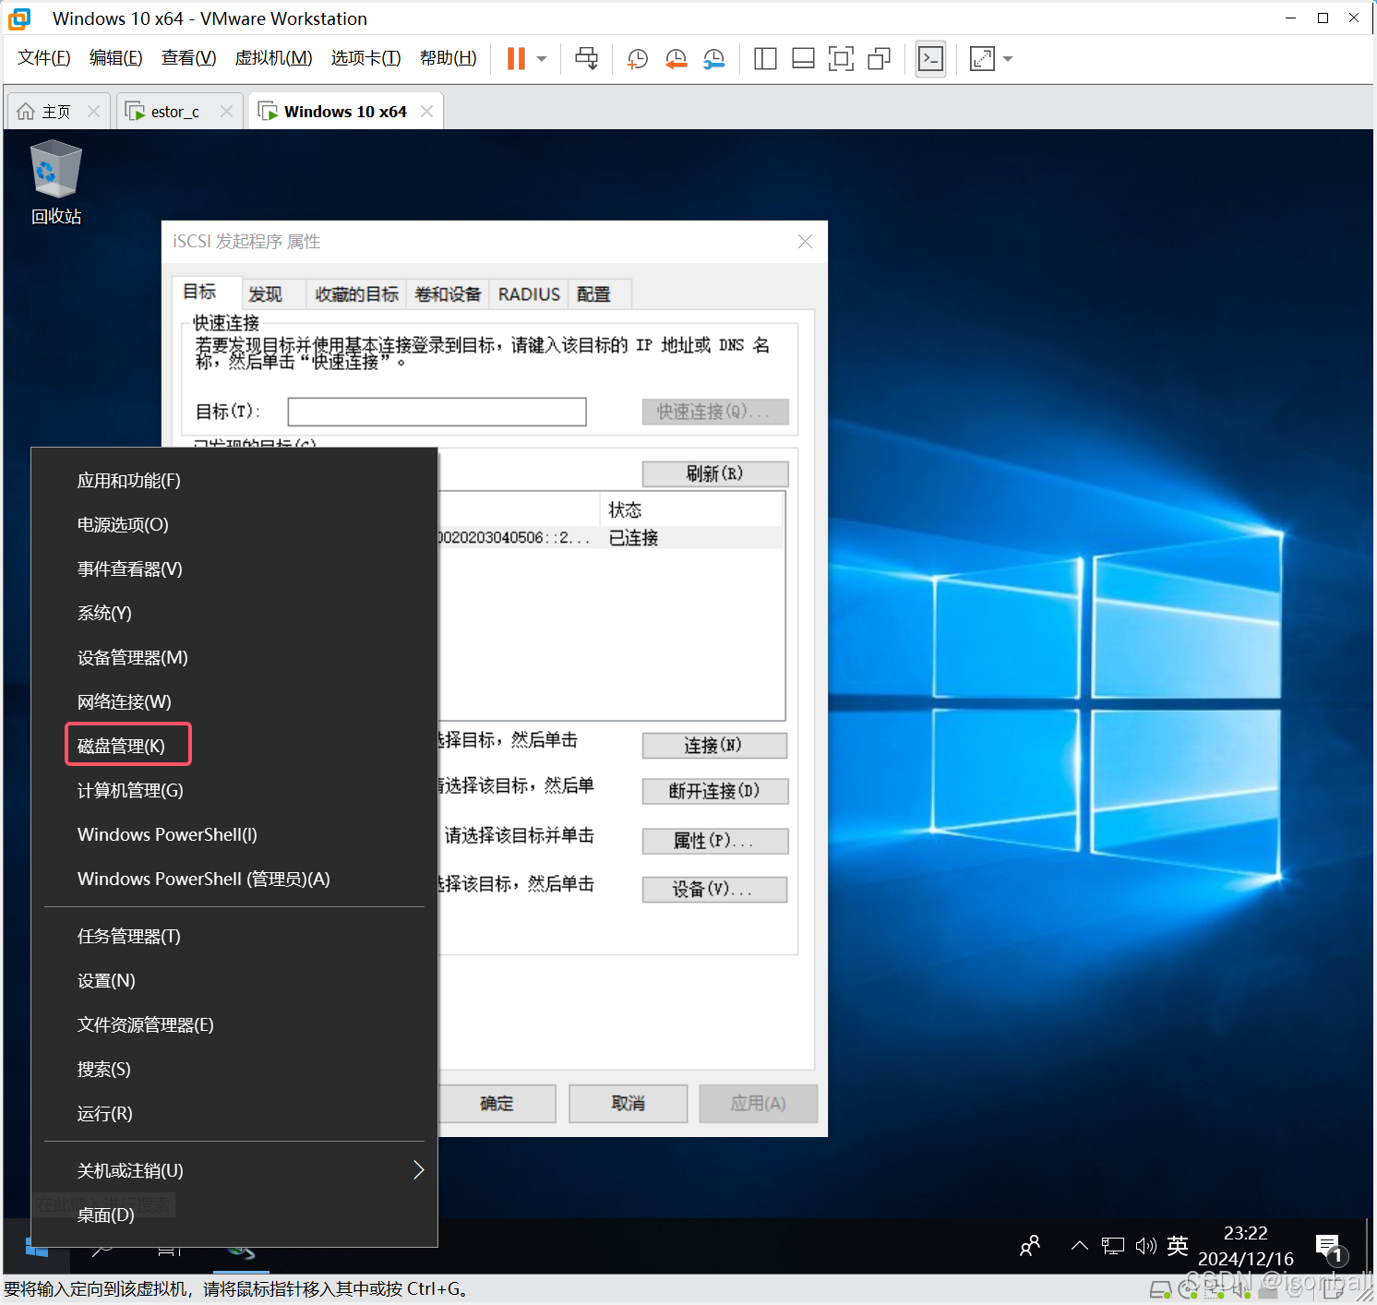Click the 目标(T) input field
This screenshot has width=1377, height=1305.
pos(437,412)
